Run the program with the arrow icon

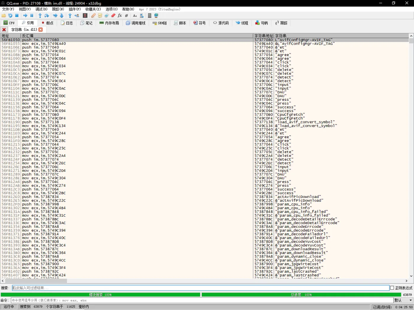(25, 16)
